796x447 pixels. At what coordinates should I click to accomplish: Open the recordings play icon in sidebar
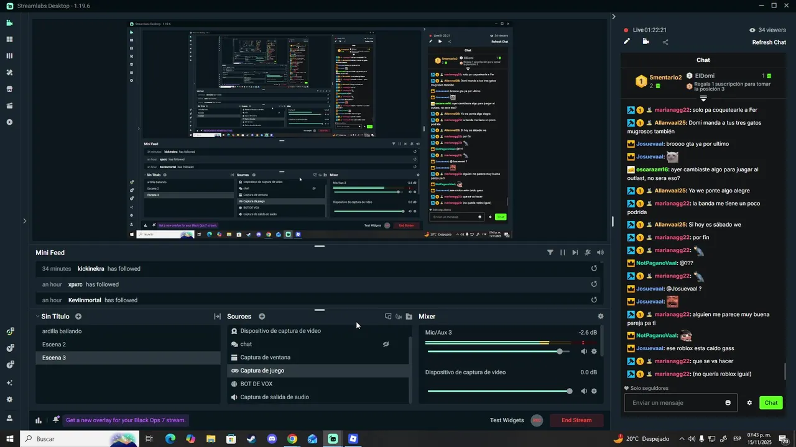pos(9,122)
